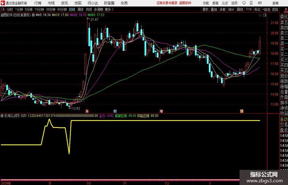
Task: Click the 底部区域: 49.00 value
Action: (126, 116)
